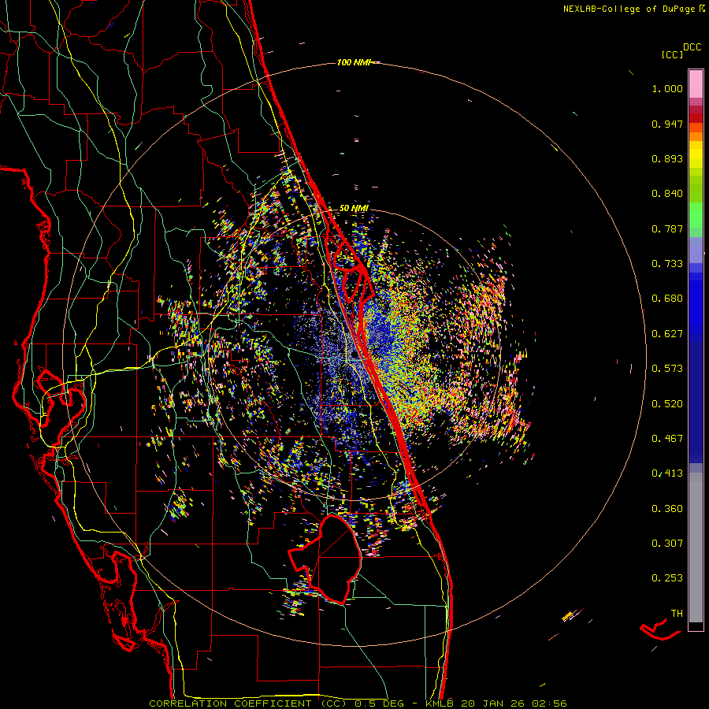Pick the red swatch on the color bar
The image size is (709, 709).
coord(696,118)
